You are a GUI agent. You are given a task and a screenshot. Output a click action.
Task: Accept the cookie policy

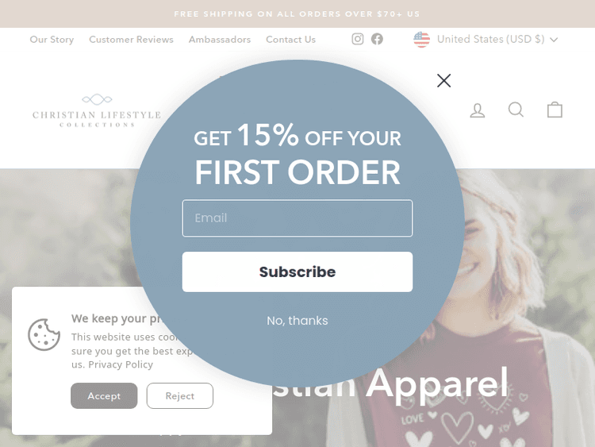(104, 395)
